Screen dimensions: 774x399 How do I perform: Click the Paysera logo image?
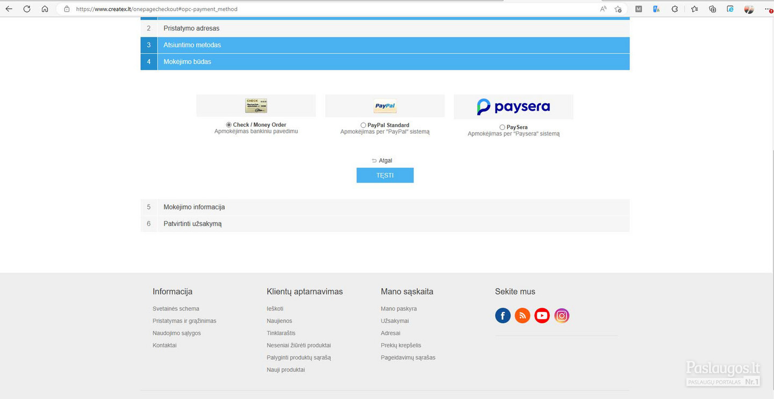[513, 107]
